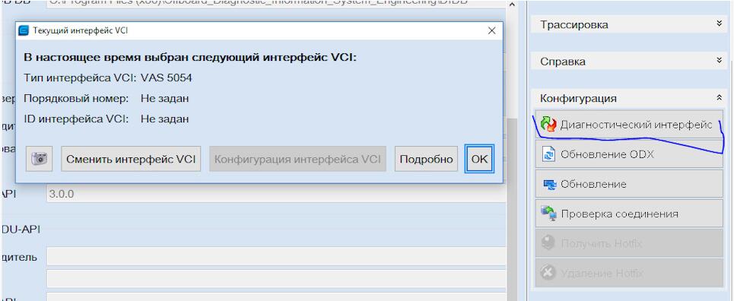Select the Проверка соединения menu entry
The width and height of the screenshot is (734, 301).
(629, 214)
